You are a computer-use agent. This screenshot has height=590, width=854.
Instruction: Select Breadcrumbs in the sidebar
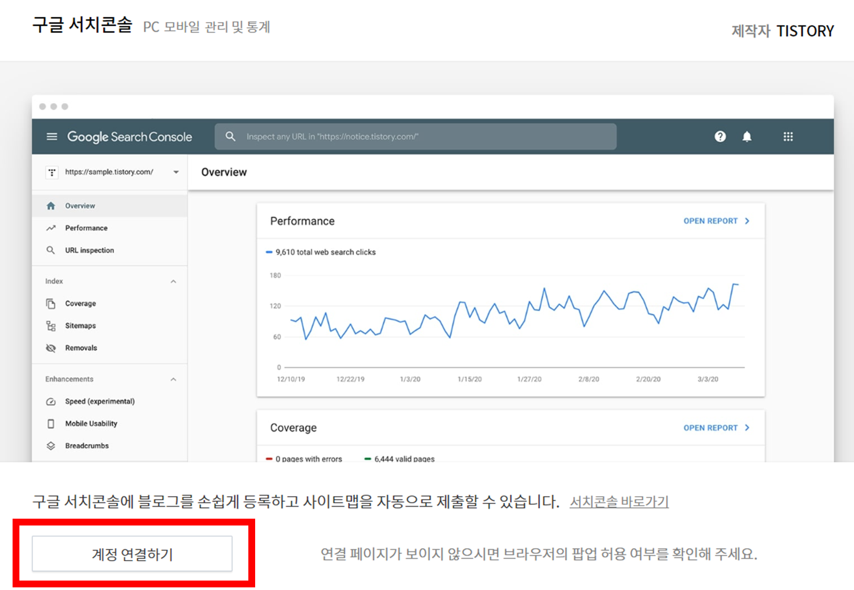(x=110, y=446)
